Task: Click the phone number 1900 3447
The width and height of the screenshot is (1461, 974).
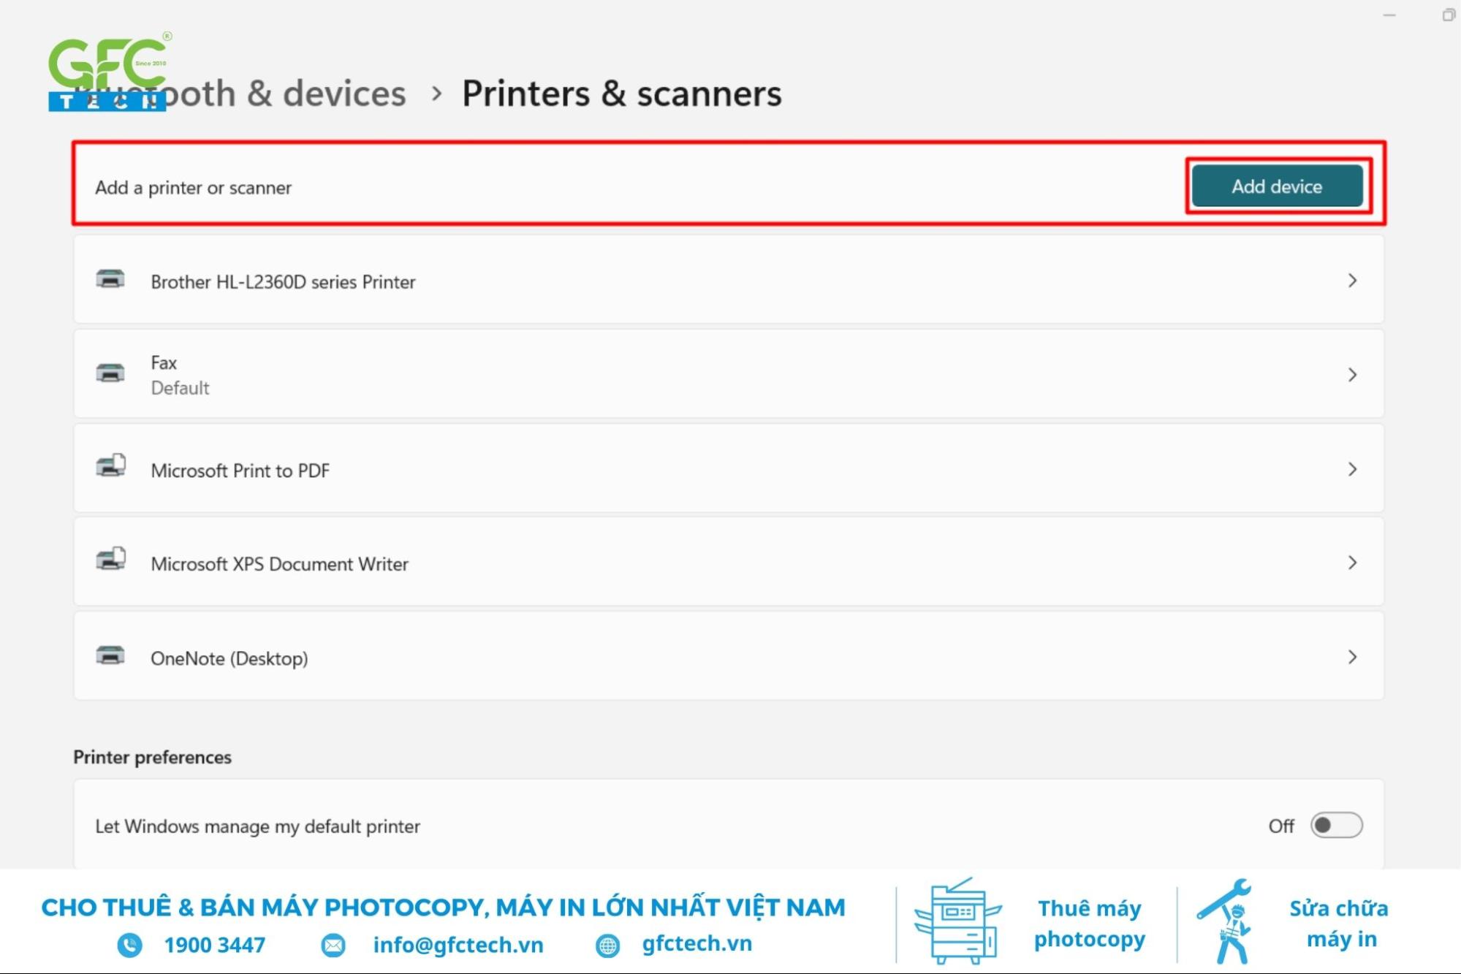Action: click(x=214, y=945)
